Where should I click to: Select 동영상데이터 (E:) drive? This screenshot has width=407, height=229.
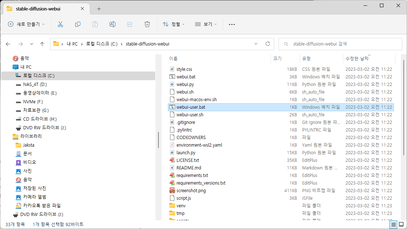(x=40, y=93)
